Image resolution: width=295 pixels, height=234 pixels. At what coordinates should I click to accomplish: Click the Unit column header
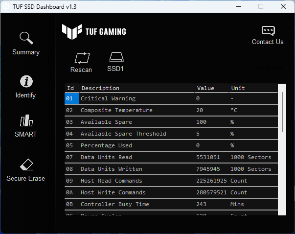tap(253, 88)
